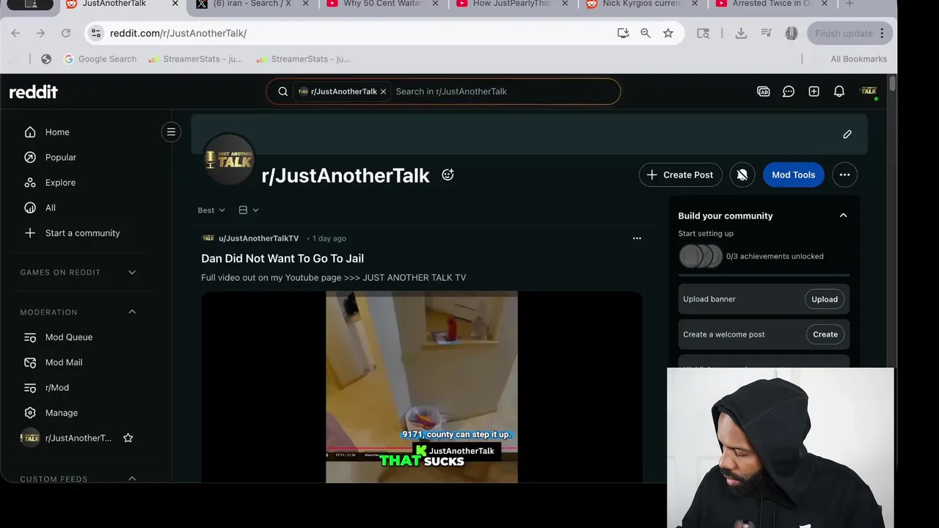Open Mod Mail
Viewport: 939px width, 528px height.
coord(64,362)
